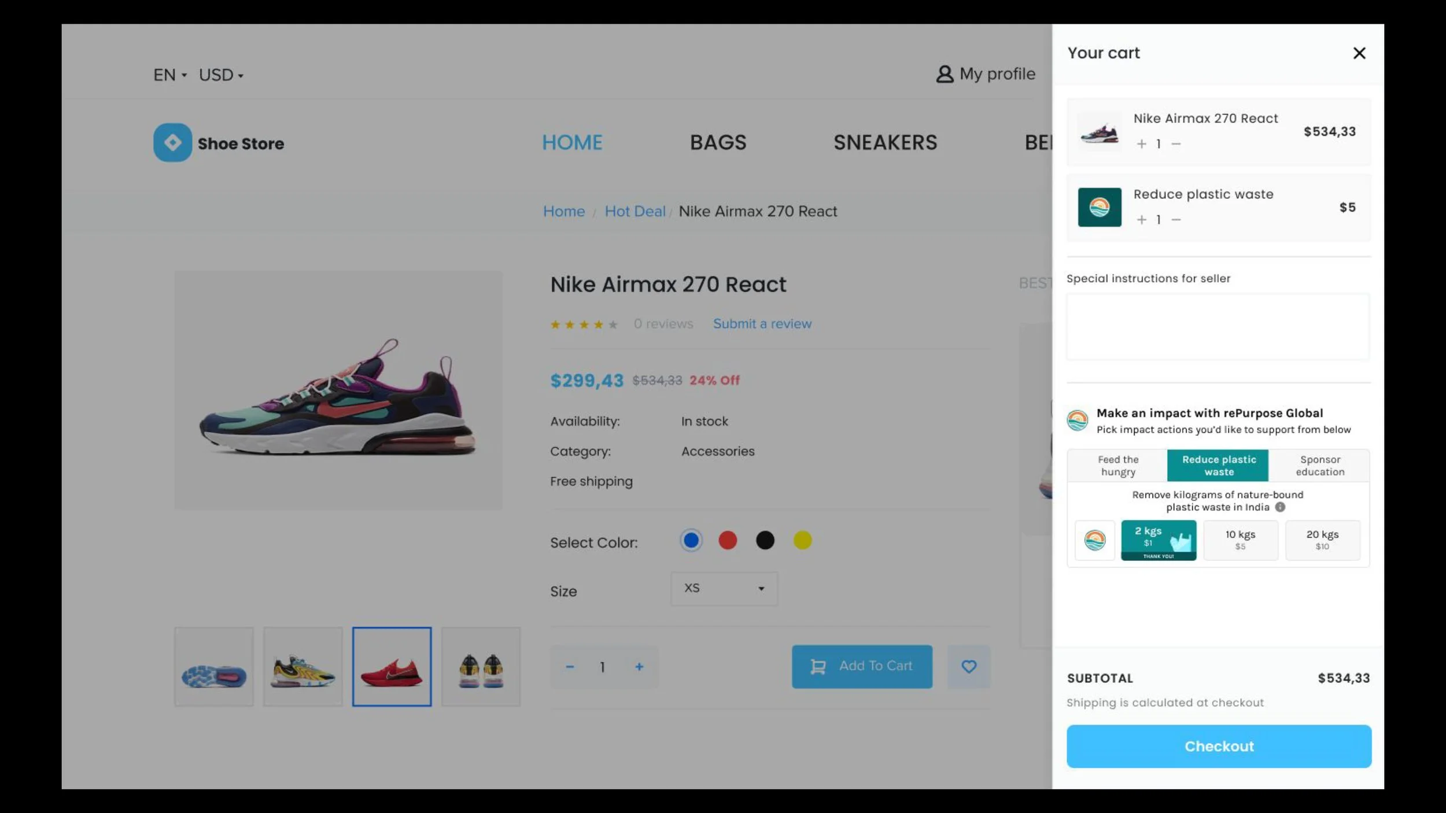Open My profile user icon

(x=945, y=74)
